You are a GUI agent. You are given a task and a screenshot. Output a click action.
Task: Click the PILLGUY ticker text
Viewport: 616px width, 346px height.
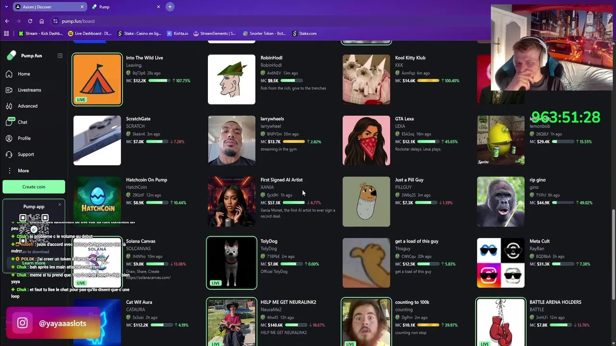[403, 187]
